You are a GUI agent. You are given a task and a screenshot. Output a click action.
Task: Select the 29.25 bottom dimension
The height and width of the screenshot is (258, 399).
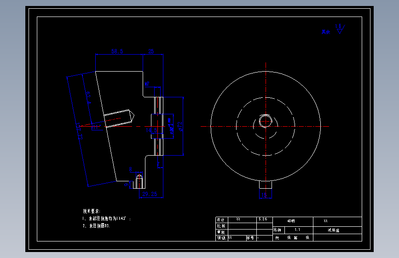point(150,194)
